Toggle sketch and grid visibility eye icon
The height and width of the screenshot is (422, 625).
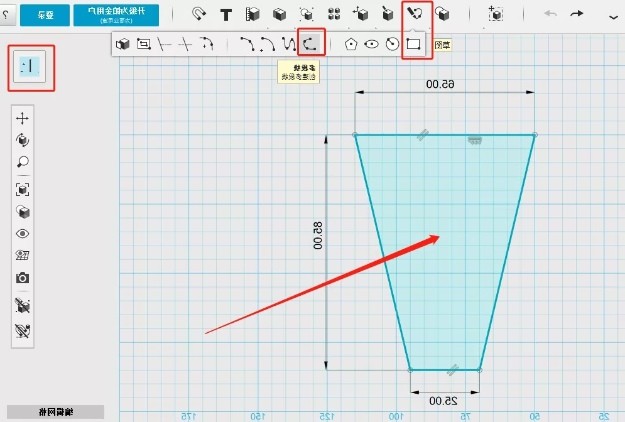click(x=23, y=255)
